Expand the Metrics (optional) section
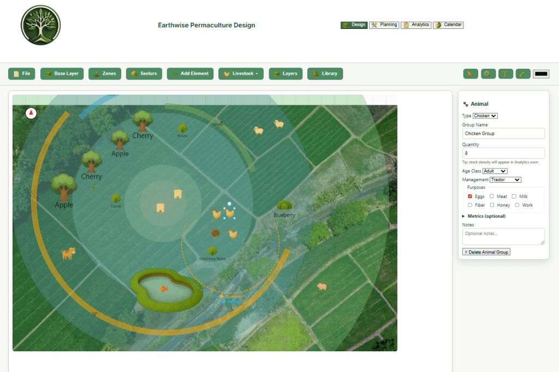The width and height of the screenshot is (559, 372). 486,216
